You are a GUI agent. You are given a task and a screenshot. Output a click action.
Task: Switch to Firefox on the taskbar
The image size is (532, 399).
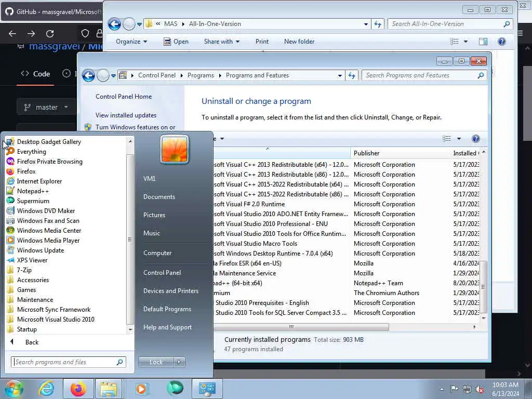(78, 389)
